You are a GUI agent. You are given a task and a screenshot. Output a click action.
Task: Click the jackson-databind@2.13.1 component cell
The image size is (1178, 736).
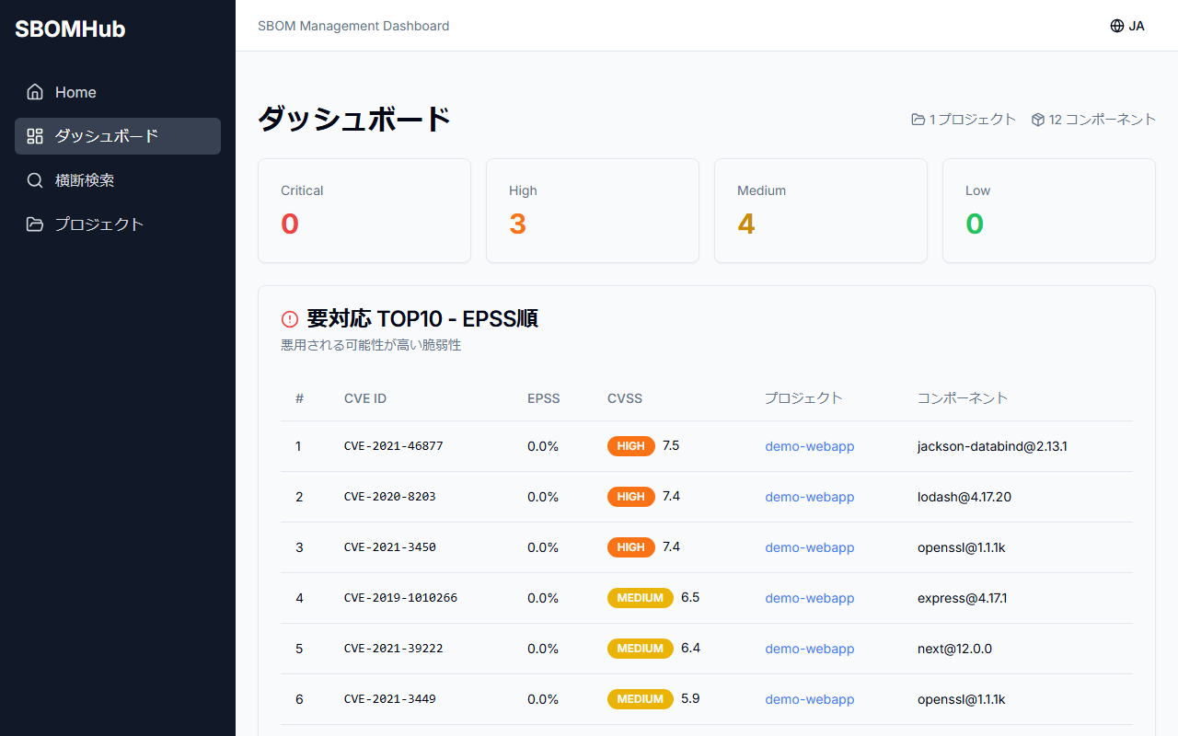tap(992, 446)
